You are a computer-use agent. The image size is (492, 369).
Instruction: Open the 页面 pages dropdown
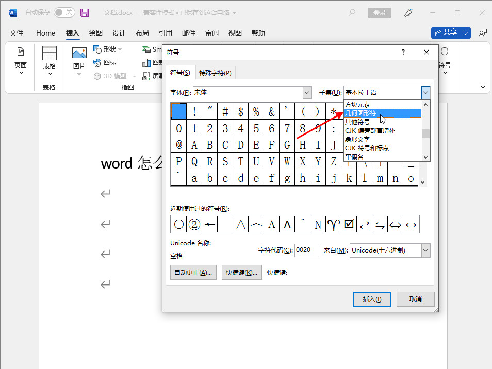(21, 61)
